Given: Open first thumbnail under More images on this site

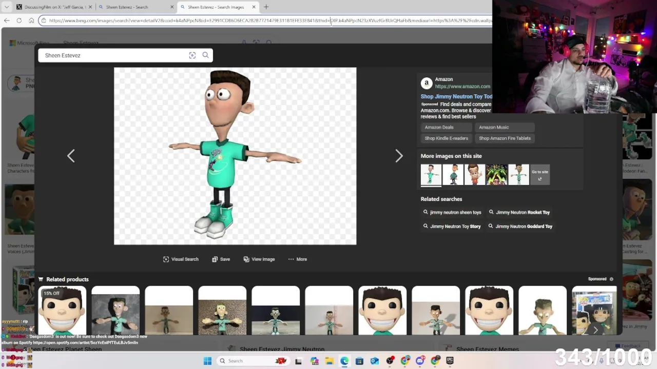Looking at the screenshot, I should pyautogui.click(x=431, y=174).
